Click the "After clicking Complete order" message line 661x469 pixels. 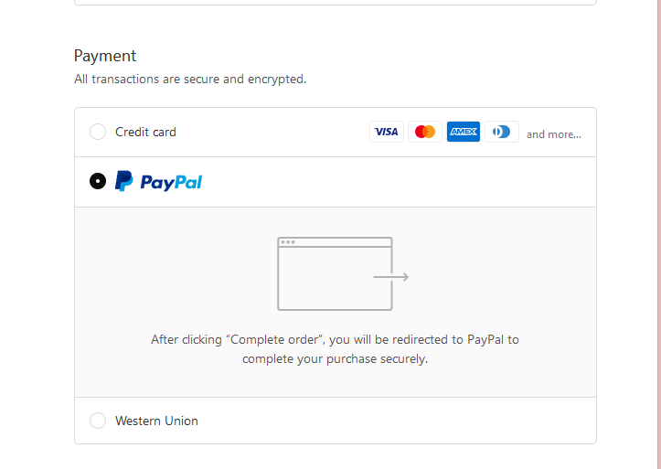coord(335,339)
